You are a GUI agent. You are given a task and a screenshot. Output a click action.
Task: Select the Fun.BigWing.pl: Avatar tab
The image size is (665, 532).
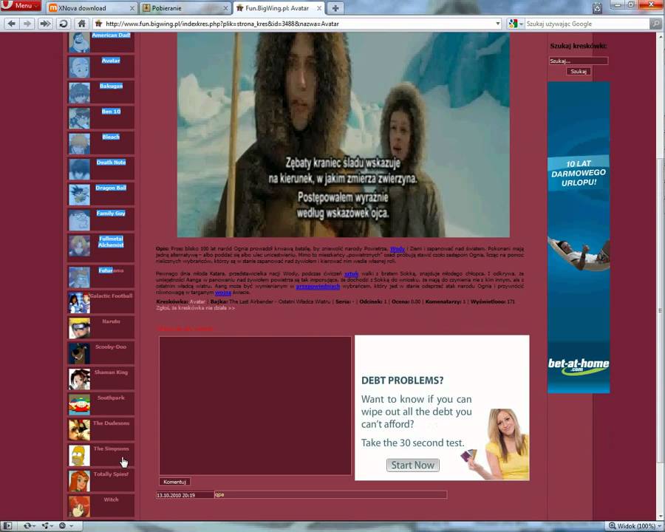point(279,8)
